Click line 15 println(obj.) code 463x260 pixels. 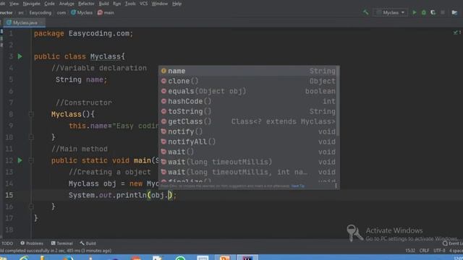coord(122,195)
